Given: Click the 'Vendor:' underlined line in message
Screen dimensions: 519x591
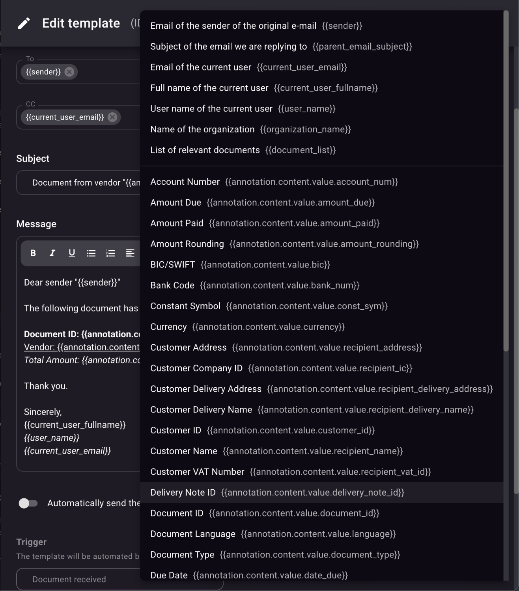Looking at the screenshot, I should tap(82, 347).
